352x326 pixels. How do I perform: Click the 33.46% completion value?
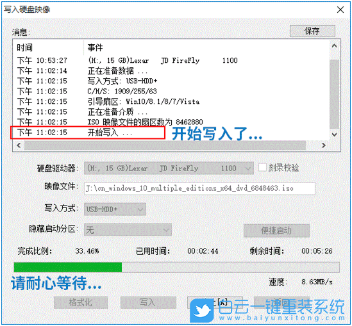(87, 251)
